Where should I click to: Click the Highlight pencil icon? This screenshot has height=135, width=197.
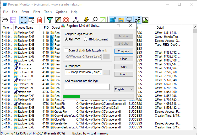click(58, 20)
